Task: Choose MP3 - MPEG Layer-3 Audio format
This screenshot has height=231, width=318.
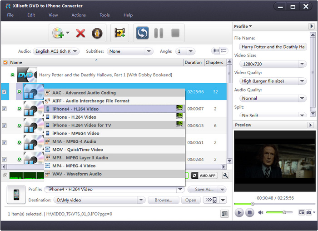Action: point(114,157)
